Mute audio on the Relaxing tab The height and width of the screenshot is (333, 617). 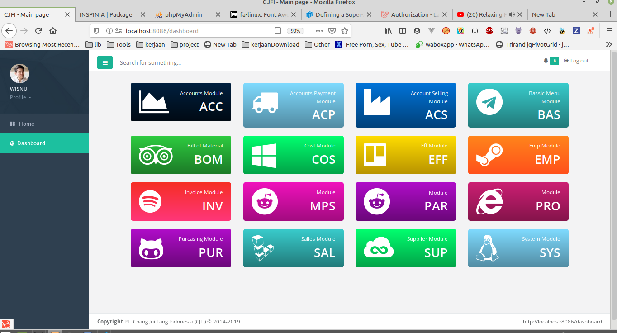tap(512, 14)
